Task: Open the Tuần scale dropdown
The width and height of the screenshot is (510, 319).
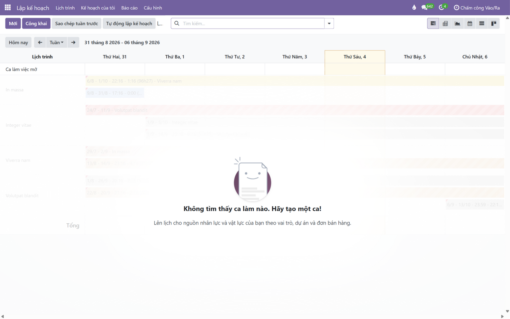Action: click(x=56, y=42)
